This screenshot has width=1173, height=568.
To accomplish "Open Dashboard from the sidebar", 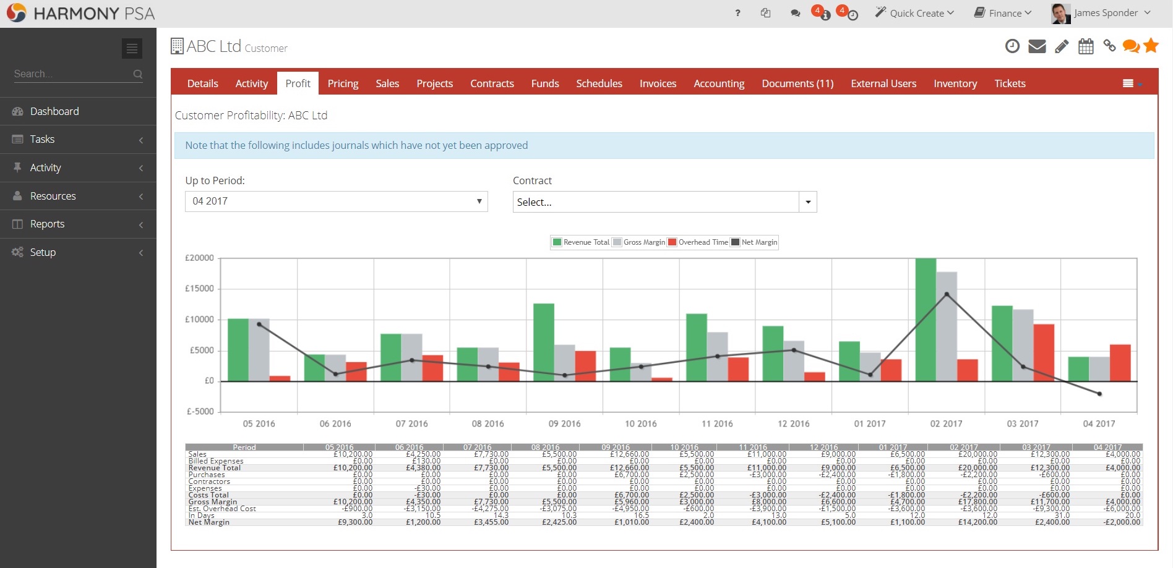I will click(78, 111).
